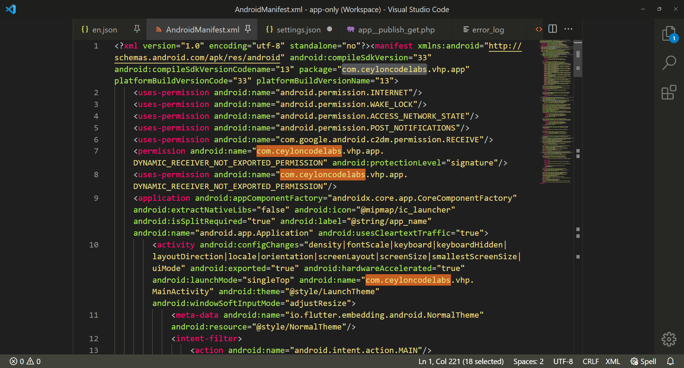
Task: Toggle the Spell checker in status bar
Action: (643, 362)
